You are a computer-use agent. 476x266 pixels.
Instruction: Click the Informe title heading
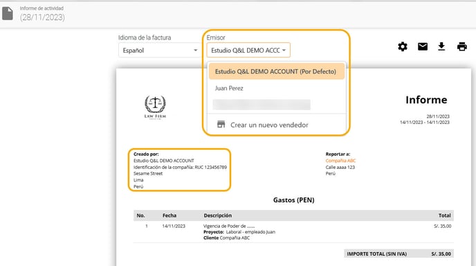pos(426,100)
